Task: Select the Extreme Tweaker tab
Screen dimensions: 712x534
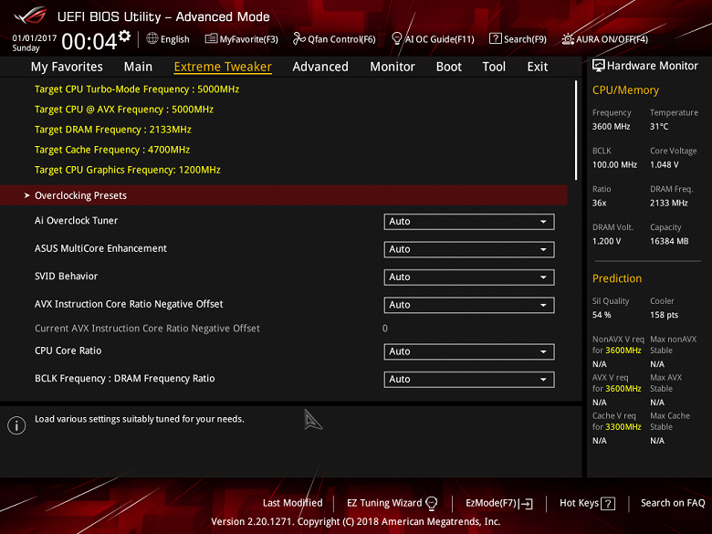Action: 223,67
